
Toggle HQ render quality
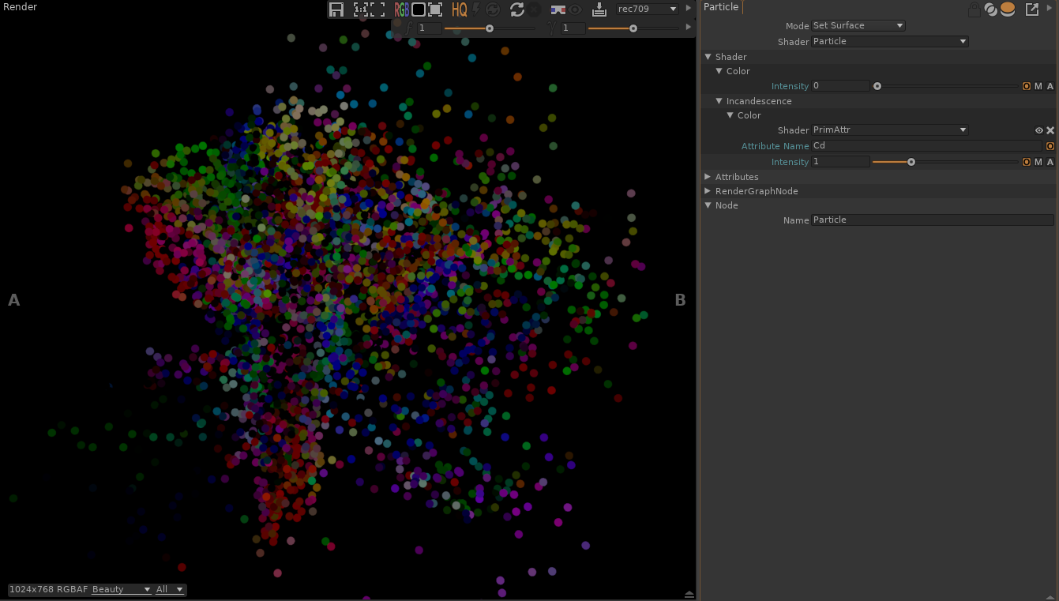click(x=459, y=9)
